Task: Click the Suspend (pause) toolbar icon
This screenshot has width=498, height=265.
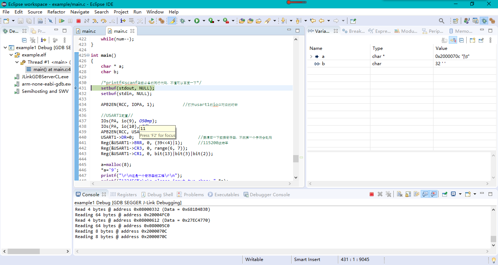Action: 70,21
